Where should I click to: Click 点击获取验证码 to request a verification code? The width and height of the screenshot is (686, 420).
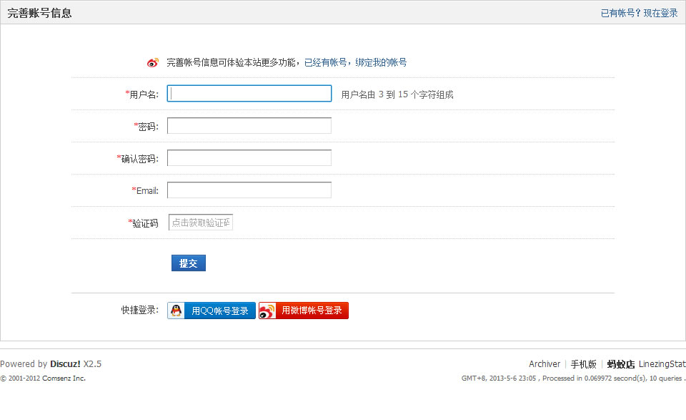(201, 222)
